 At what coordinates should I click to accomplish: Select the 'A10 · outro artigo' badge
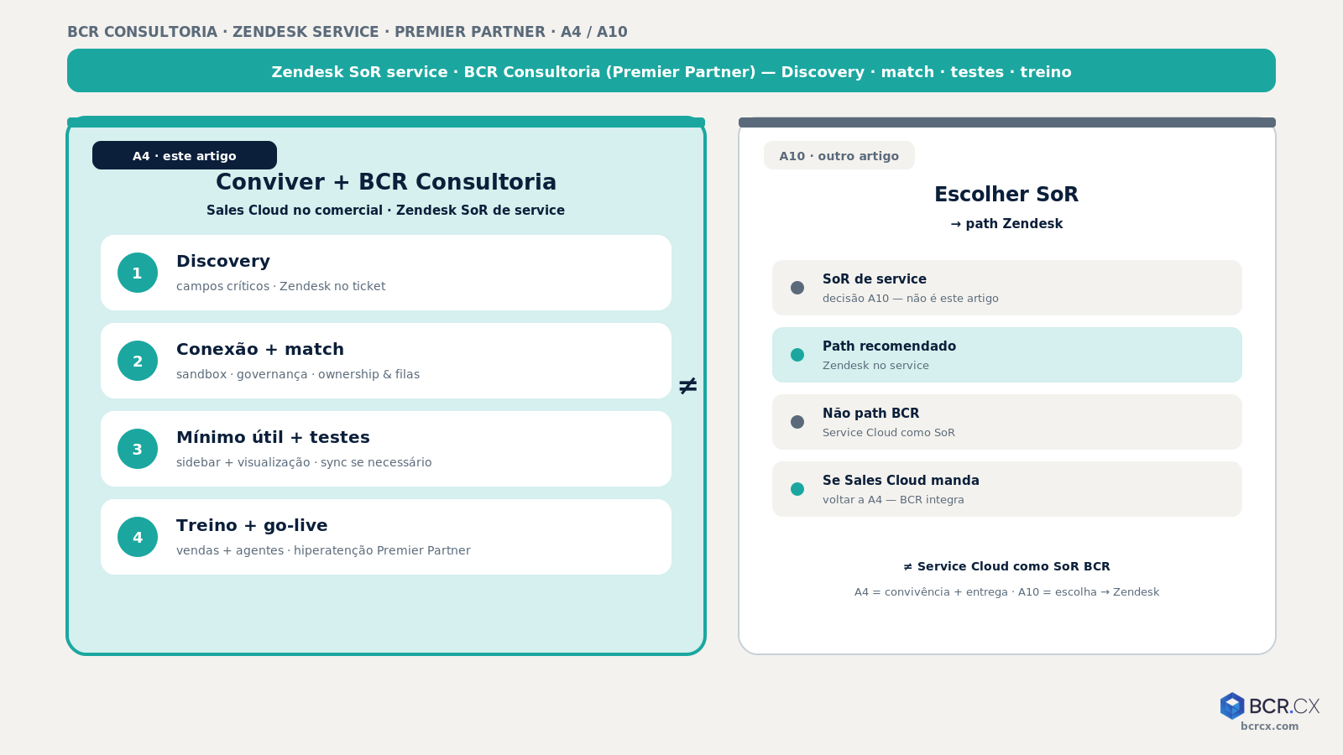pos(839,155)
